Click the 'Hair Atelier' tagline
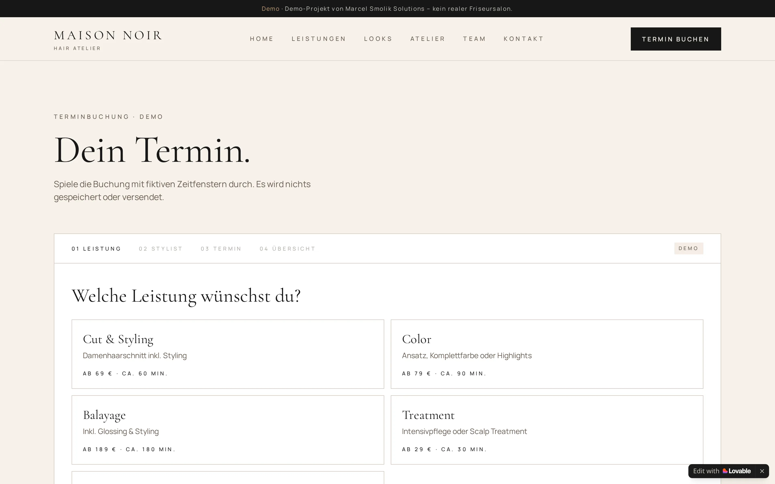The height and width of the screenshot is (484, 775). tap(77, 48)
